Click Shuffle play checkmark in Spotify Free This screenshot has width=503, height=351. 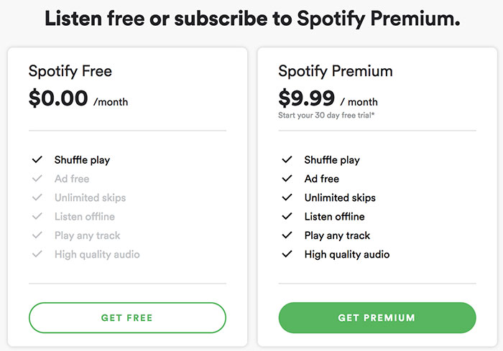(x=37, y=160)
